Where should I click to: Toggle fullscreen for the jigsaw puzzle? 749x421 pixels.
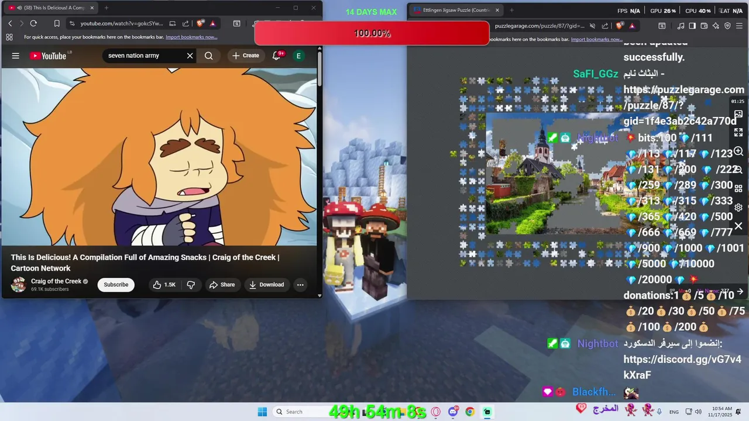pos(738,133)
